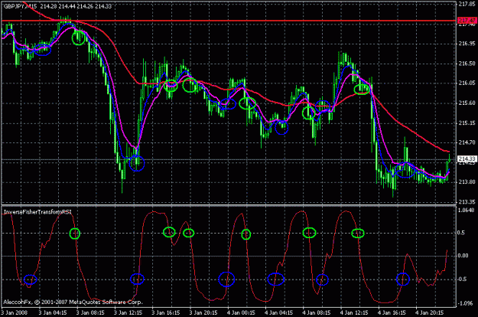This screenshot has height=317, width=478.
Task: Click the 4 Jan 00:15 time label
Action: [x=241, y=312]
